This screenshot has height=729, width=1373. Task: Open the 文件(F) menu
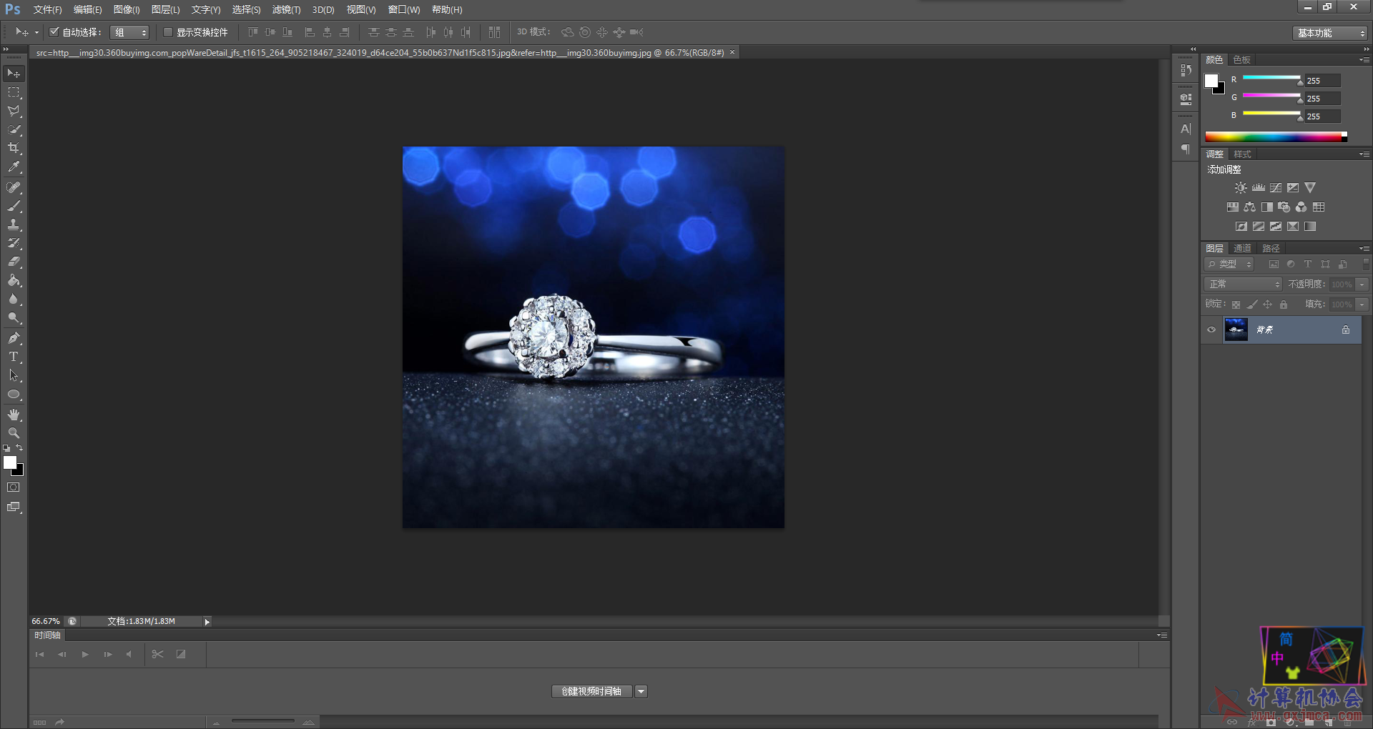(47, 10)
